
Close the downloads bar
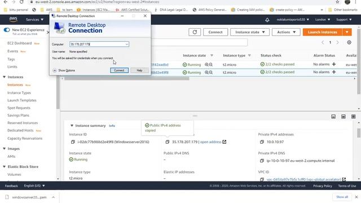tap(356, 197)
